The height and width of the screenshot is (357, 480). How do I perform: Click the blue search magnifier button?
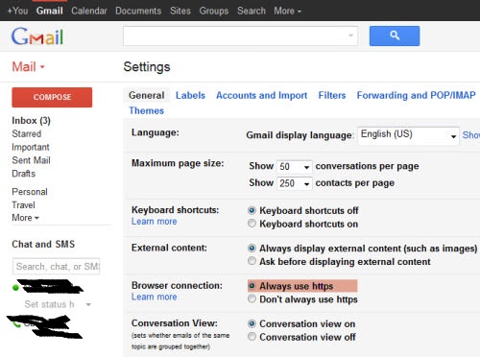(x=395, y=36)
